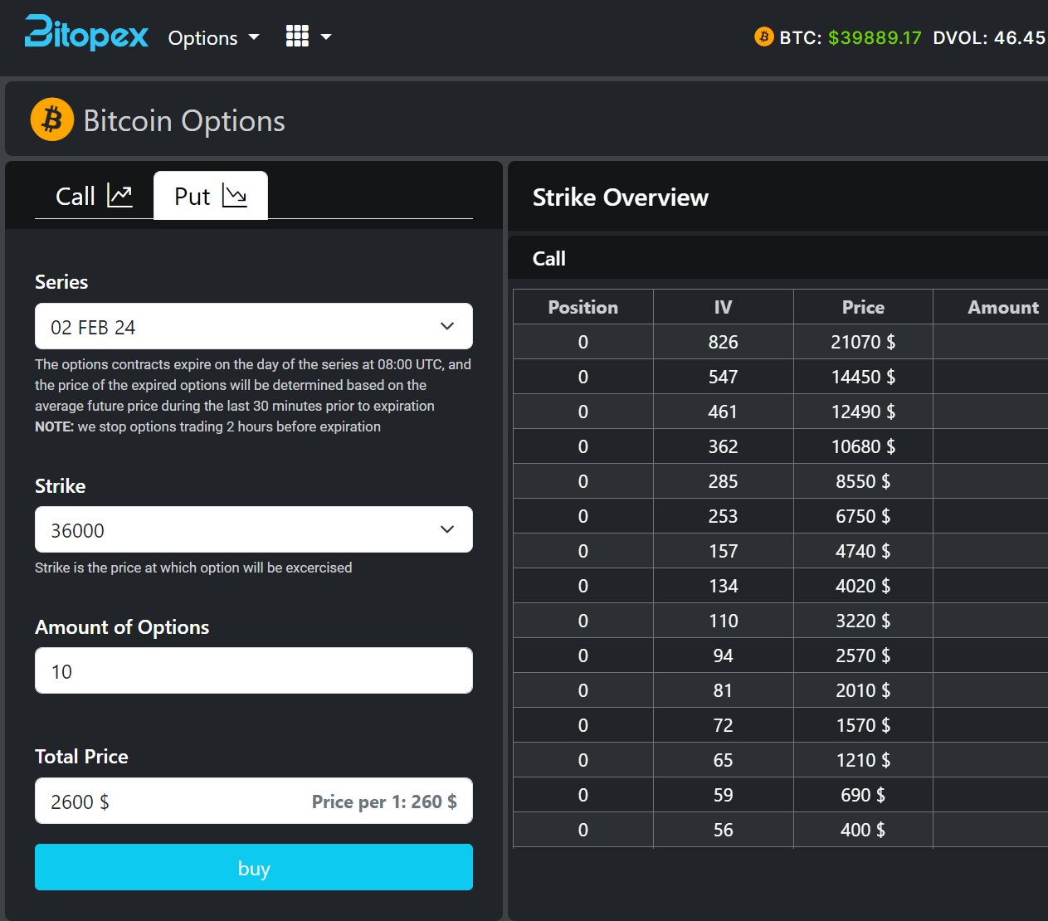Click the rising chart icon on the Call tab

click(119, 196)
